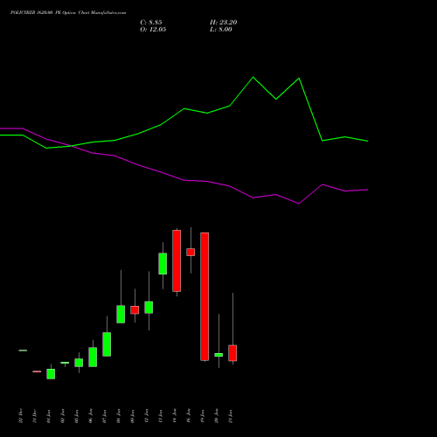Image resolution: width=437 pixels, height=437 pixels.
Task: Select the high value "H: 23.20"
Action: click(x=223, y=23)
